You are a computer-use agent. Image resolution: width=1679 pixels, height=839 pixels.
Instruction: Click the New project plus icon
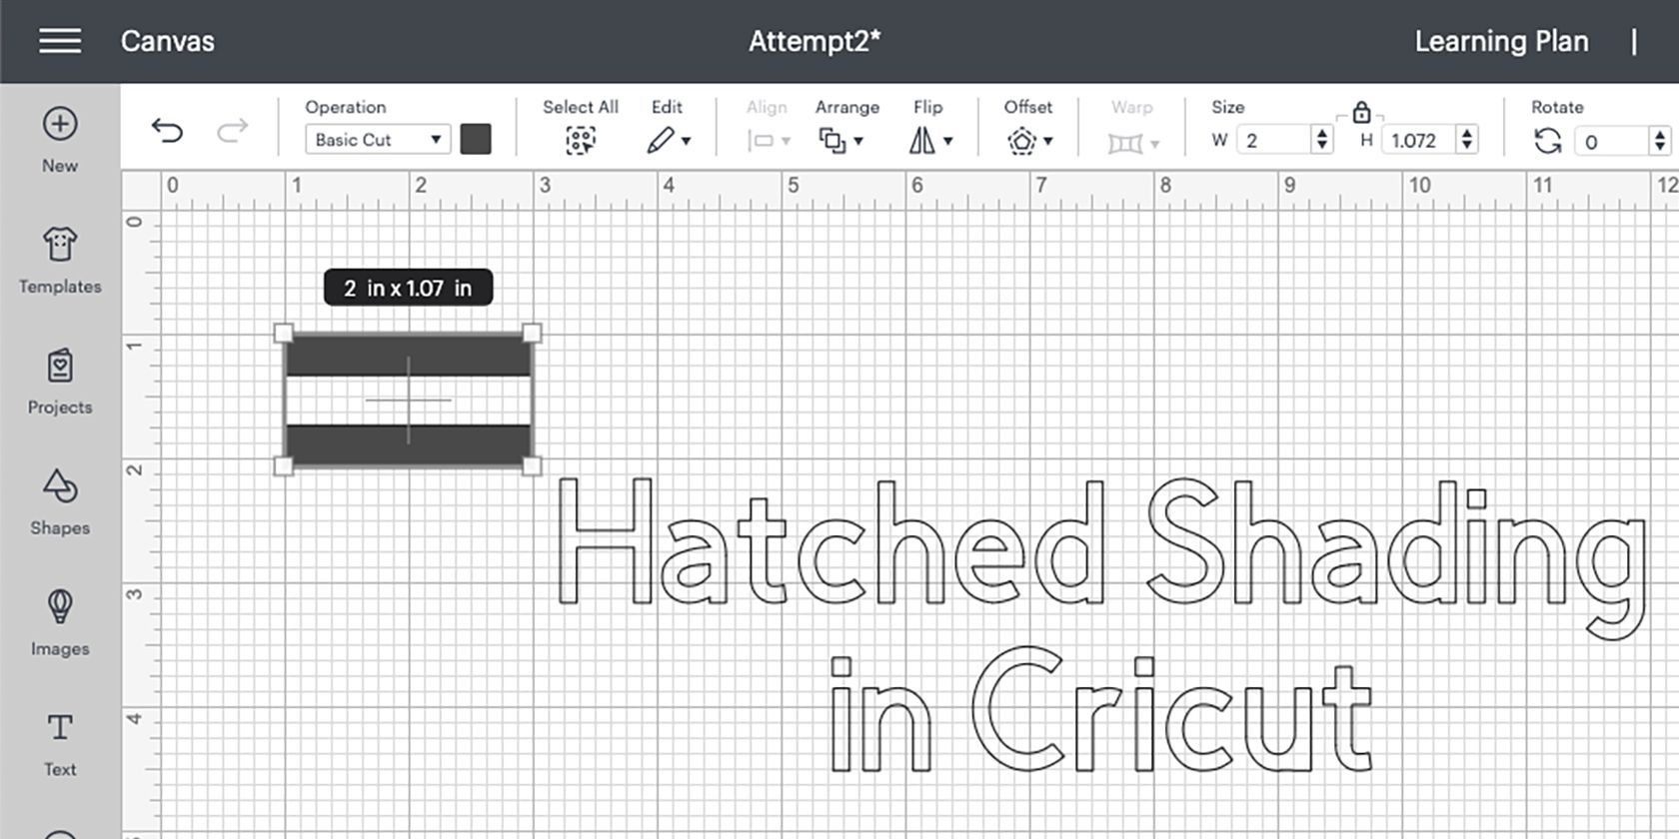60,124
